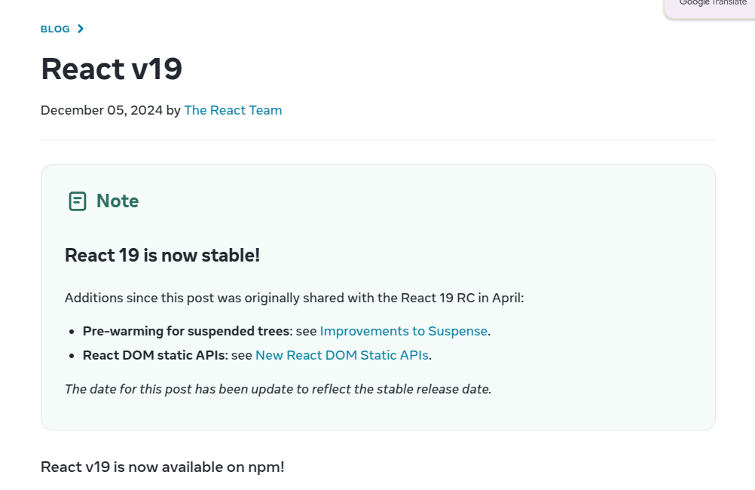
Task: Click the React v19 page title
Action: pos(112,69)
